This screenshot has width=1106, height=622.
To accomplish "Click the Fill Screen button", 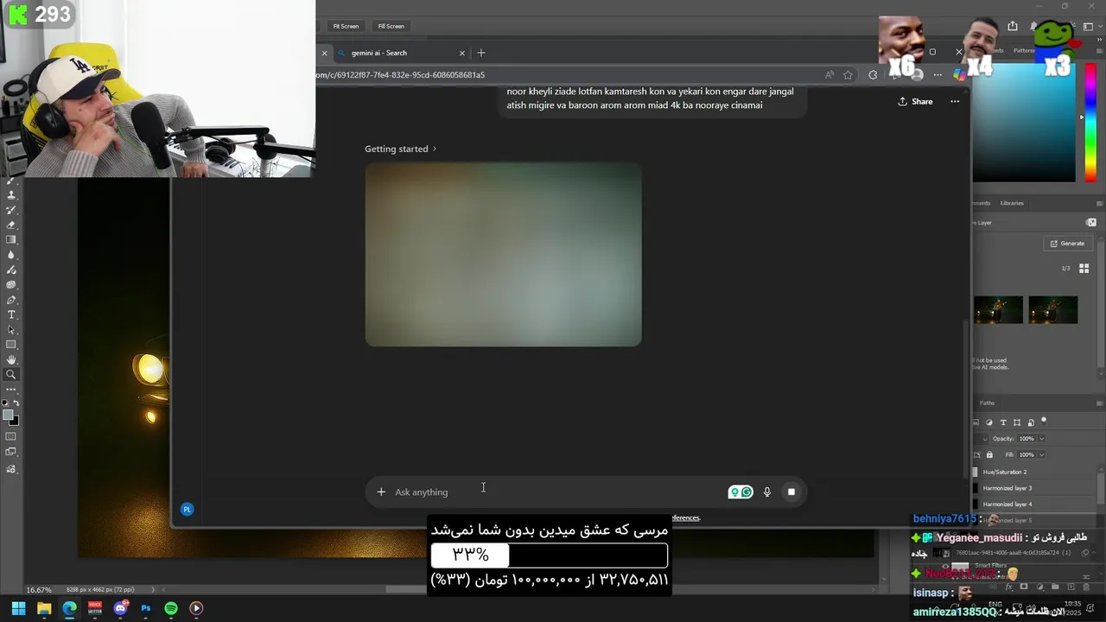I will coord(391,26).
